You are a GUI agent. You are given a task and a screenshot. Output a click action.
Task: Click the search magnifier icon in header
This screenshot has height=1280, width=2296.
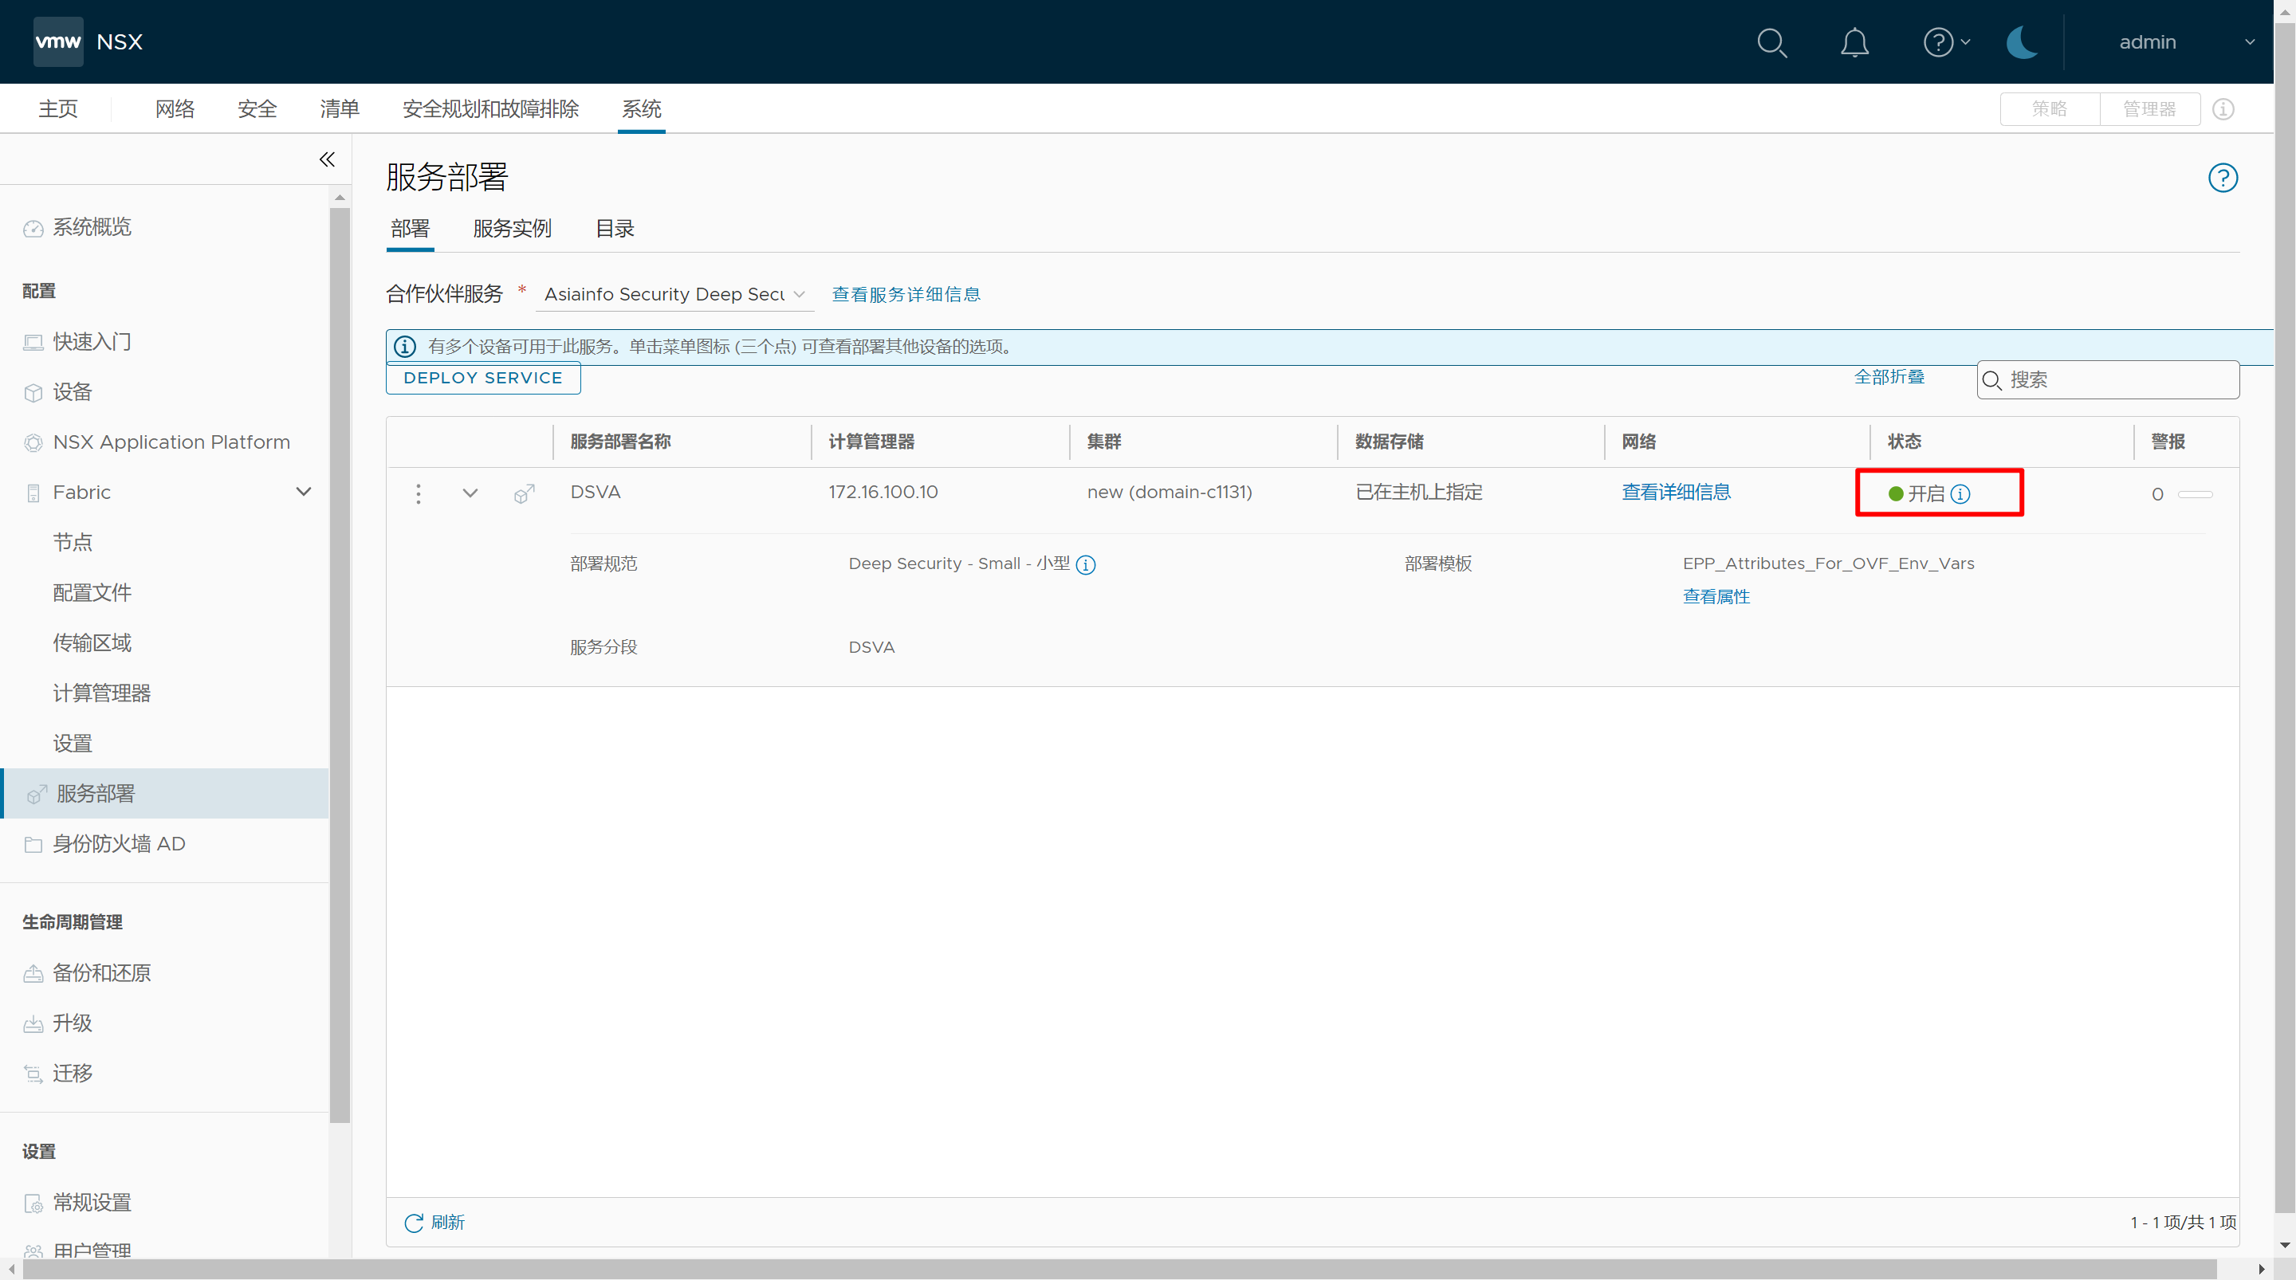click(x=1771, y=42)
